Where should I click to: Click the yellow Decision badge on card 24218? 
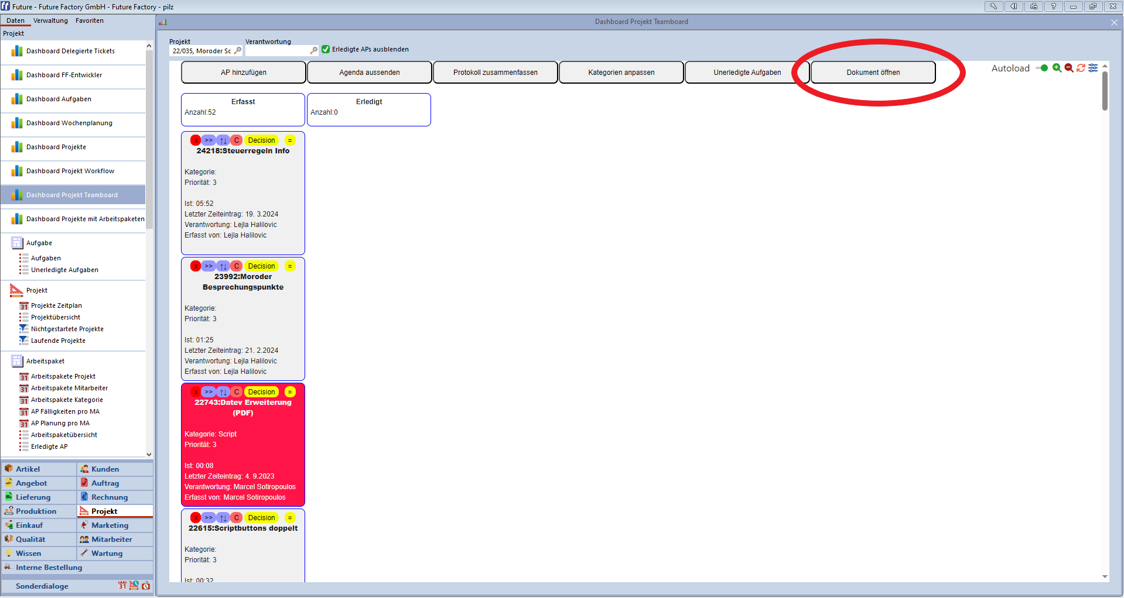pyautogui.click(x=261, y=140)
